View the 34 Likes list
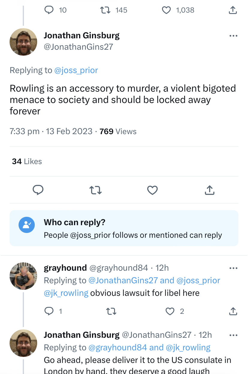The width and height of the screenshot is (248, 374). tap(27, 161)
